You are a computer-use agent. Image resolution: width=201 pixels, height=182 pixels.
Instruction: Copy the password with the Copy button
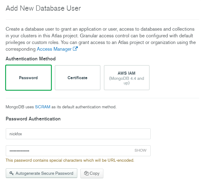92,173
